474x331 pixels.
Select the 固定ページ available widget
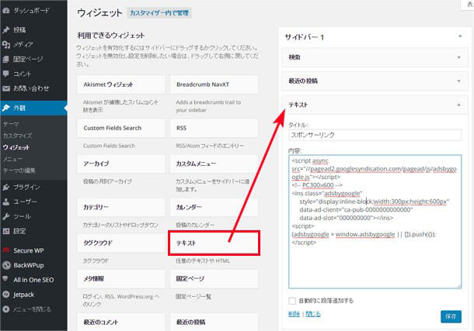pyautogui.click(x=214, y=279)
